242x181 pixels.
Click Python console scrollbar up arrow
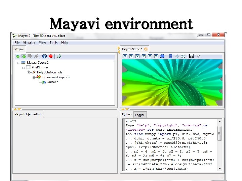coord(219,121)
